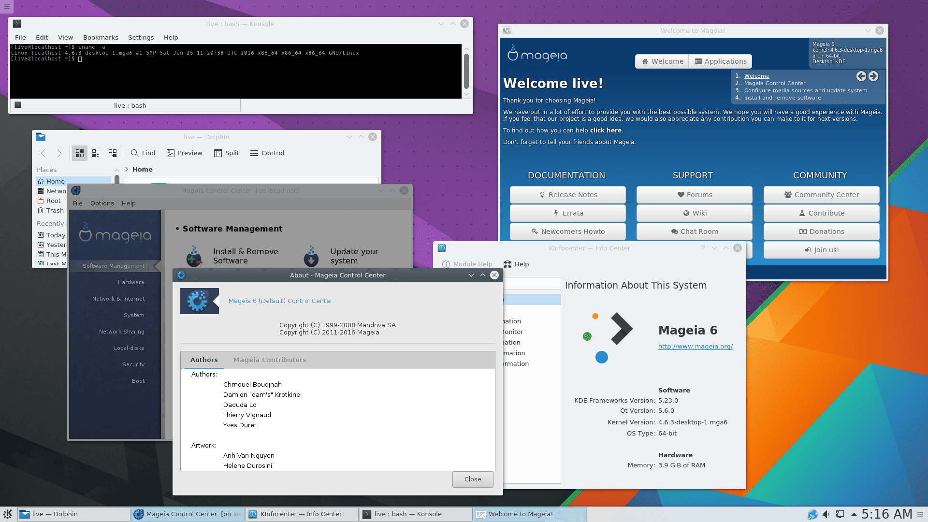Click the next step arrow in Mageia Welcome
The height and width of the screenshot is (522, 928).
click(x=873, y=76)
